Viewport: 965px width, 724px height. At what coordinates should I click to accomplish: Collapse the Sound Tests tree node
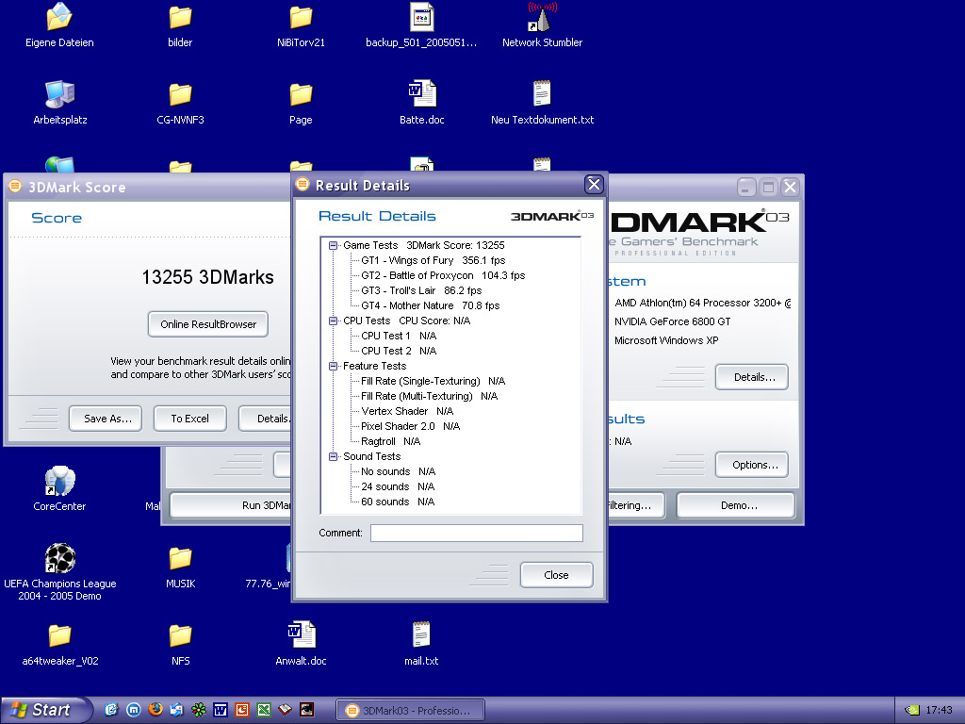(333, 456)
